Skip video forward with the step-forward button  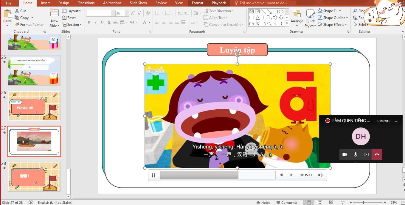click(291, 175)
